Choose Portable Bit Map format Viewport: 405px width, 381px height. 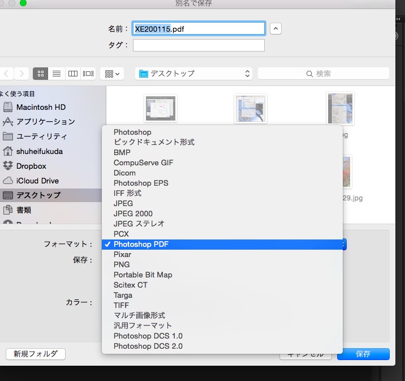click(x=222, y=275)
